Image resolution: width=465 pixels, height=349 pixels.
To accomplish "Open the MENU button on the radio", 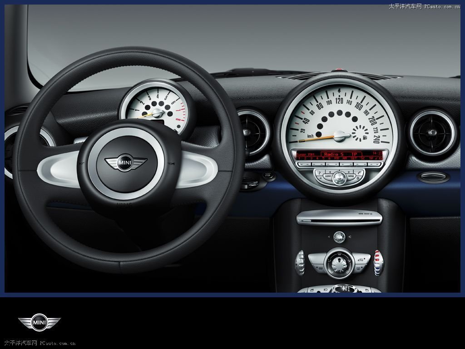I will (351, 177).
